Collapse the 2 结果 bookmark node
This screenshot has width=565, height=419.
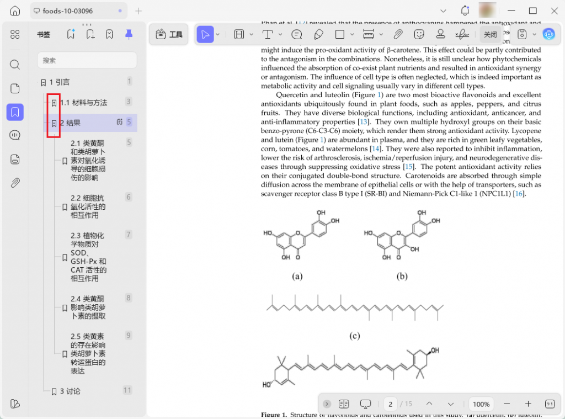54,123
